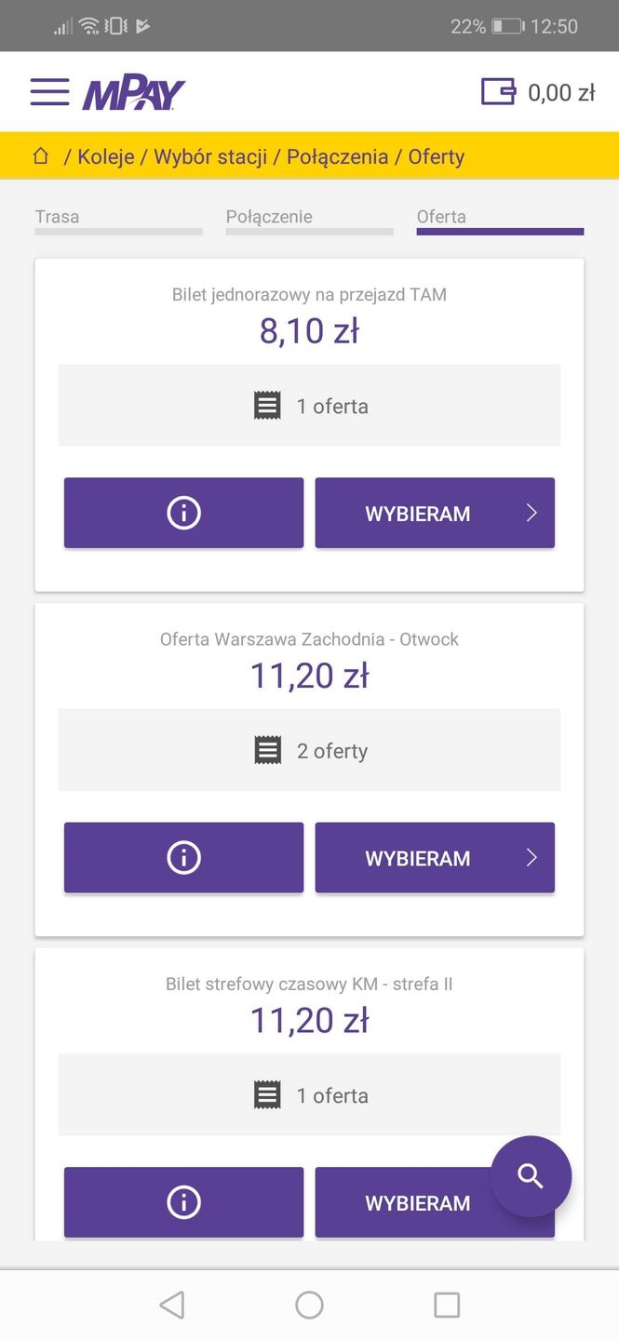The image size is (619, 1340).
Task: Select the 'Oferta' step tab
Action: coord(441,217)
